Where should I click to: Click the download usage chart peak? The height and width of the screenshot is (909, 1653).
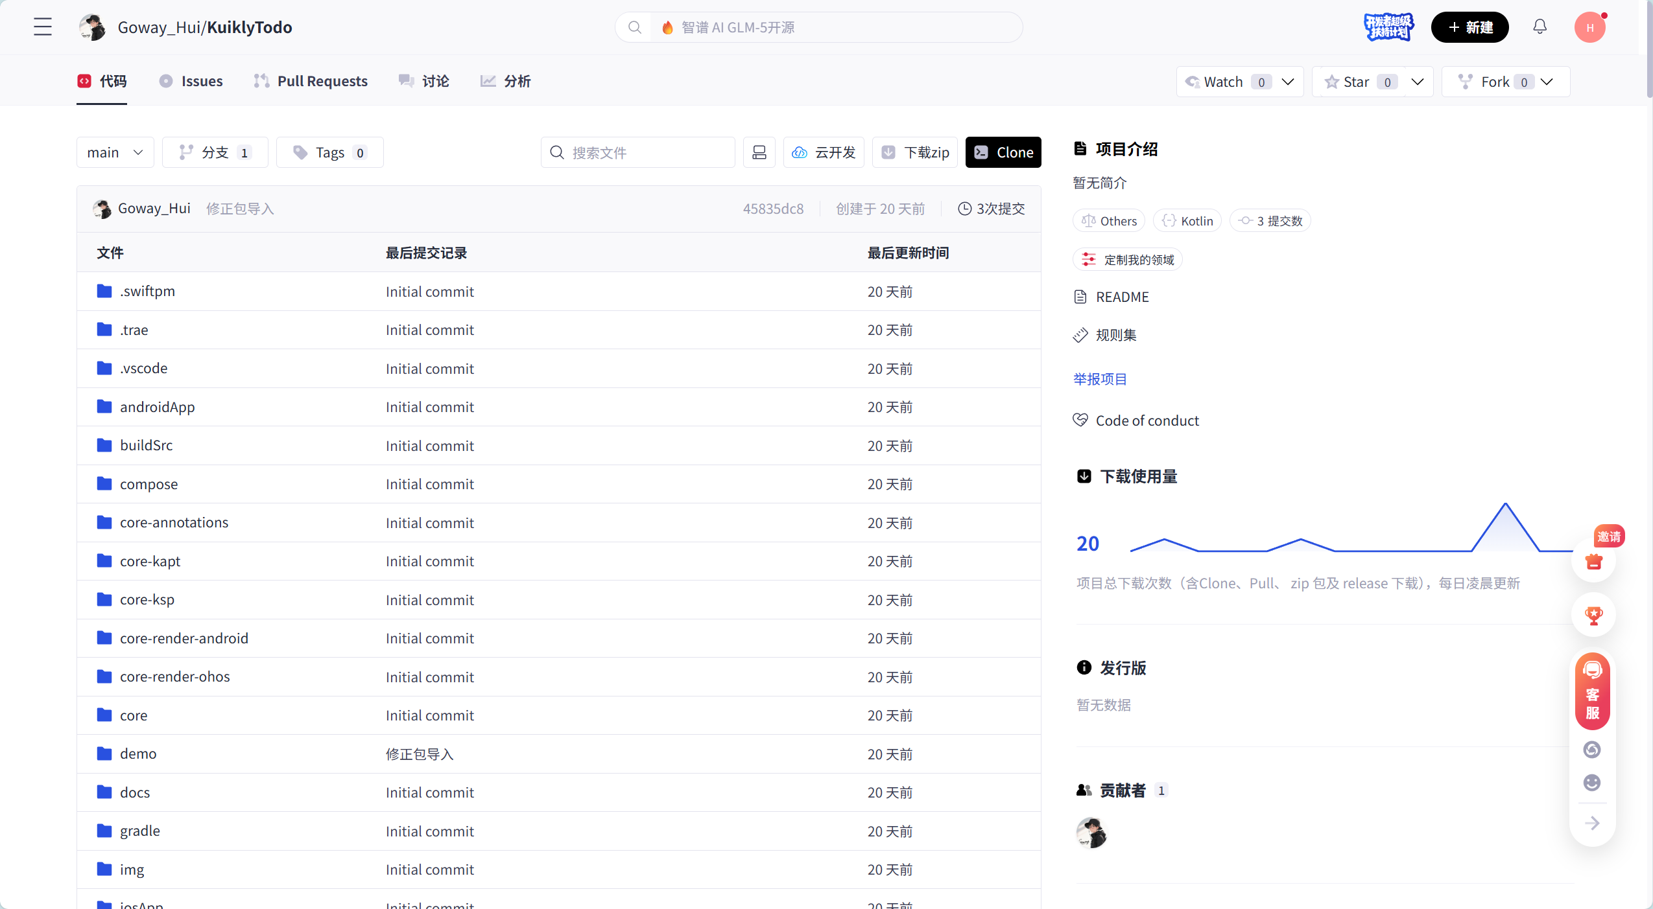1505,505
